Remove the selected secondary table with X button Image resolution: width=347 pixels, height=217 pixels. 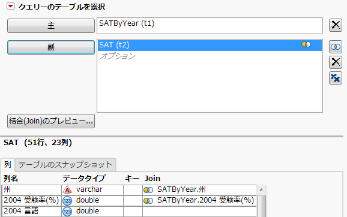tap(336, 62)
